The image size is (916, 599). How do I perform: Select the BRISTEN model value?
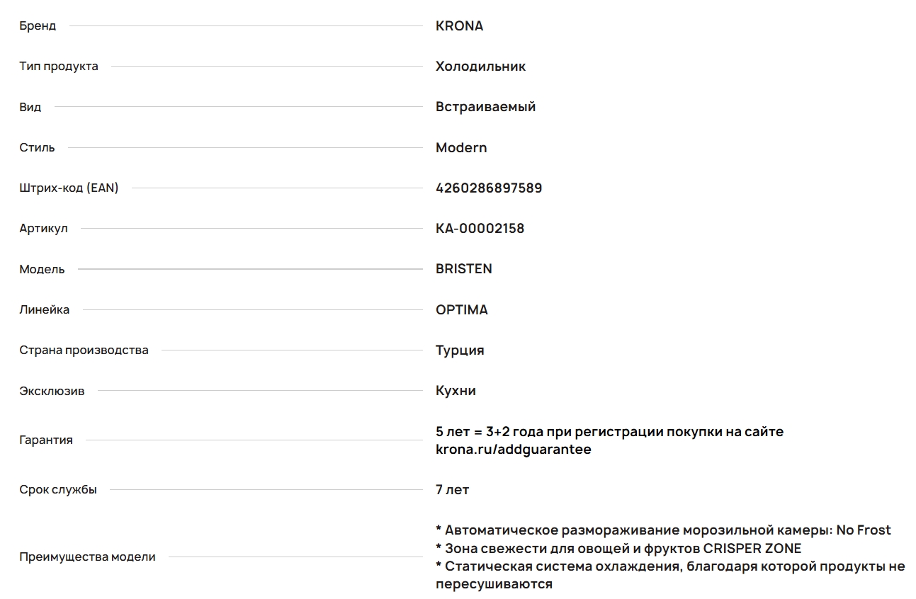[463, 269]
